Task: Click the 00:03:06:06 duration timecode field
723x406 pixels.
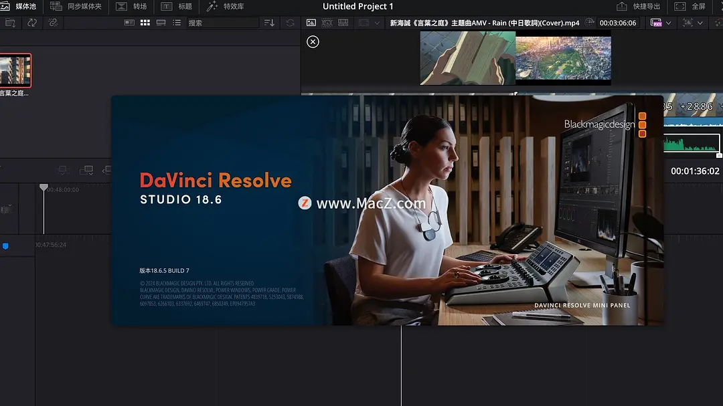Action: [x=618, y=23]
